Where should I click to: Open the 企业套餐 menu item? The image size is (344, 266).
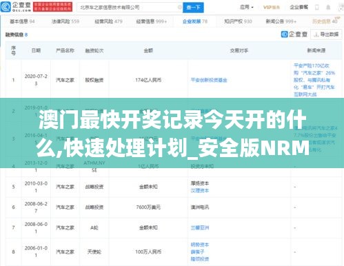299,8
